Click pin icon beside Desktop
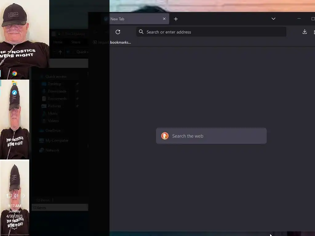This screenshot has height=236, width=315. (77, 84)
